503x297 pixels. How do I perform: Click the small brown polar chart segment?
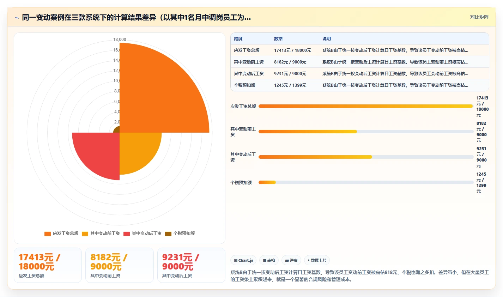[x=117, y=130]
